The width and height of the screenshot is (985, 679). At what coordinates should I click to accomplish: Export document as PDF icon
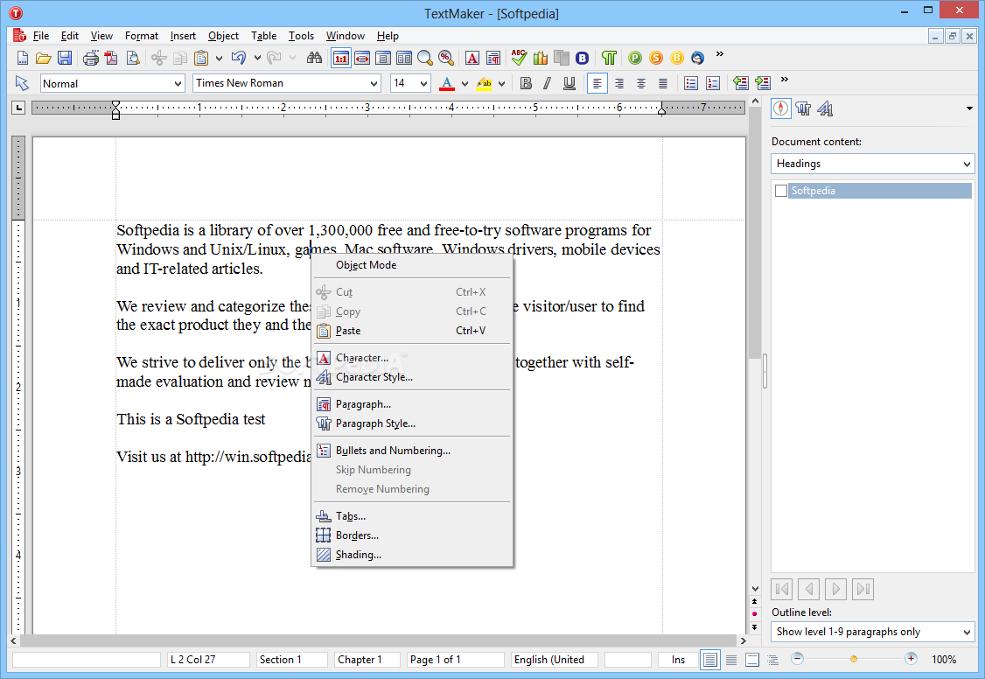pyautogui.click(x=112, y=59)
